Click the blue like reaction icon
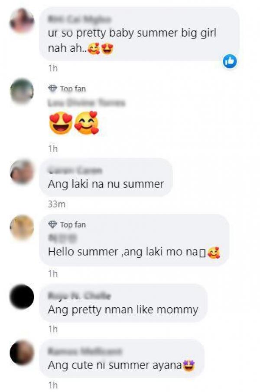Viewport: 260px width, 392px height. tap(230, 61)
